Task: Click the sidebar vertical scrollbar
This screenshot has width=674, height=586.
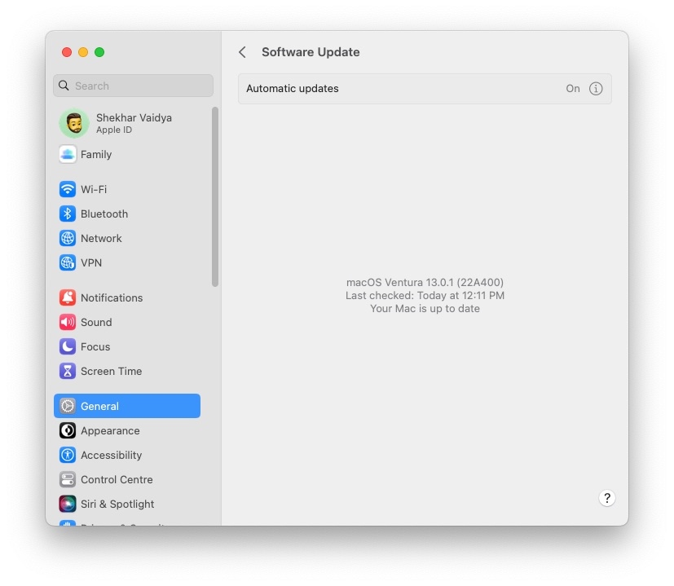Action: (215, 196)
